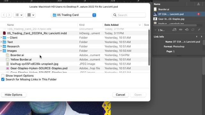Viewport: 205px width, 115px height.
Task: Open the list view options menu
Action: click(x=19, y=15)
